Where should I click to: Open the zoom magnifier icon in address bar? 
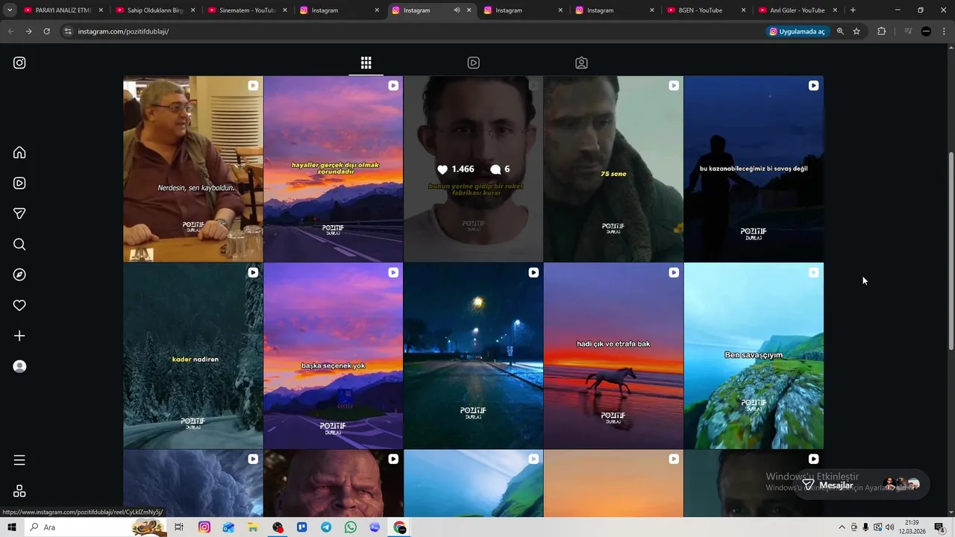click(840, 31)
